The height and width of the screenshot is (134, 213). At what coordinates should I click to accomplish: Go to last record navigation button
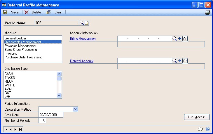click(x=20, y=129)
